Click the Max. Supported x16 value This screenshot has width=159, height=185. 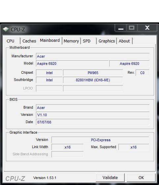[x=134, y=147]
